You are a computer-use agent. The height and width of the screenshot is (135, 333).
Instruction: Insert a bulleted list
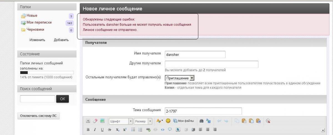click(133, 129)
